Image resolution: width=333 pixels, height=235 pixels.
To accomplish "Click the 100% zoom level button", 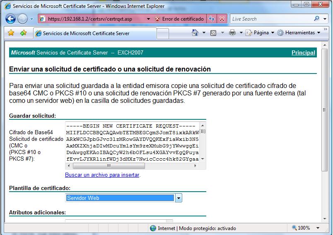I will tap(301, 228).
